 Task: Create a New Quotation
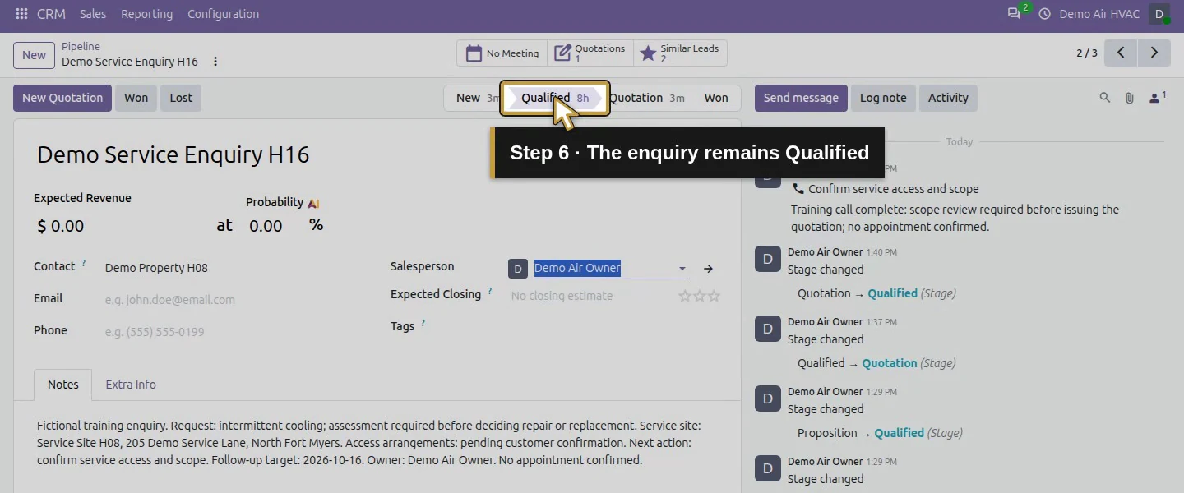click(x=62, y=98)
